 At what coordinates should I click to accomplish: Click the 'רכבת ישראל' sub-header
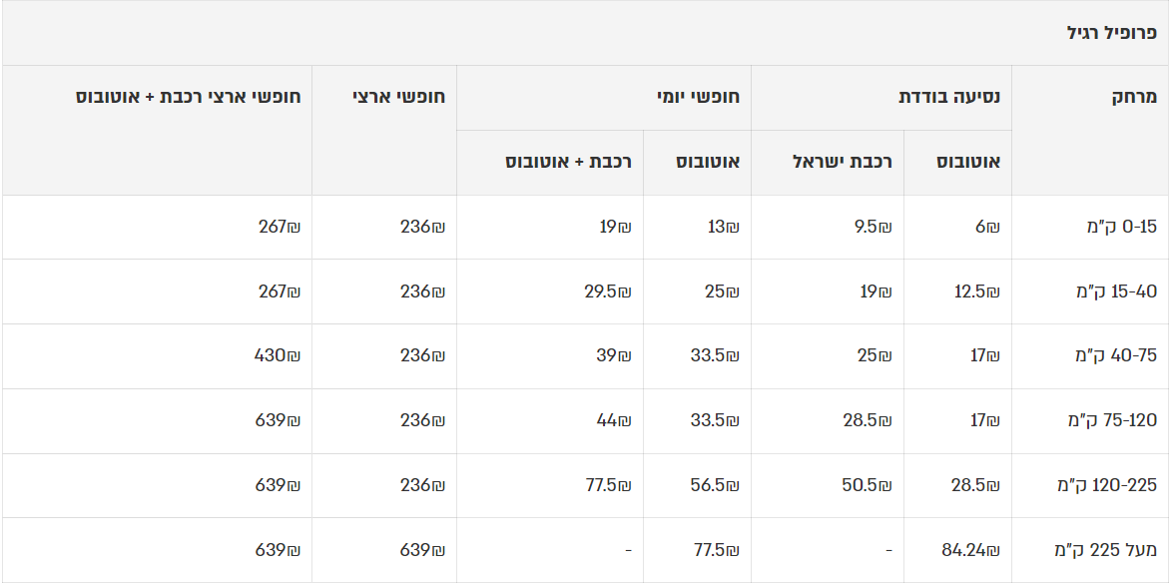pos(842,162)
